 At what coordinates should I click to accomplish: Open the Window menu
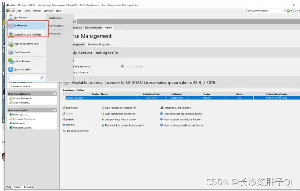49,11
